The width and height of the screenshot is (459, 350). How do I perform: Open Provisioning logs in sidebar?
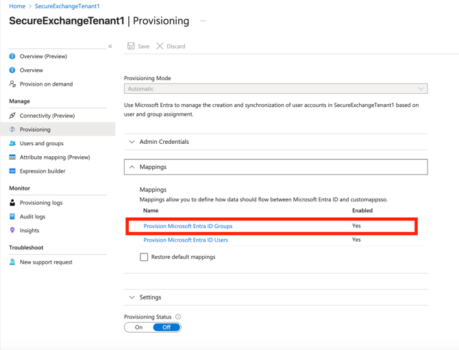point(41,203)
